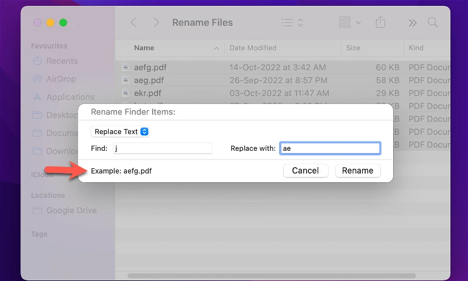Open the Replace Text dropdown
Screen dimensions: 468x281
(x=121, y=131)
